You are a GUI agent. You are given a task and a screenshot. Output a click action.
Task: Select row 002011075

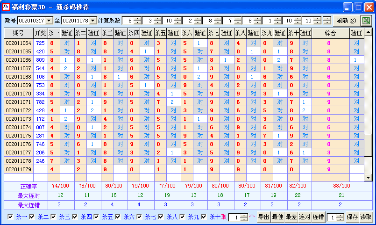[184, 136]
